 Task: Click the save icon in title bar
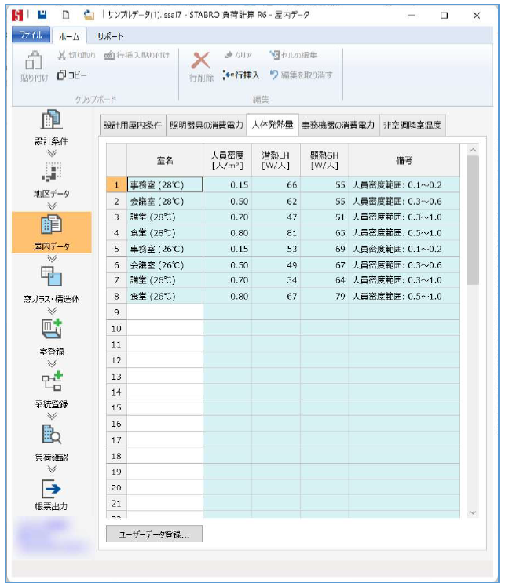click(43, 15)
